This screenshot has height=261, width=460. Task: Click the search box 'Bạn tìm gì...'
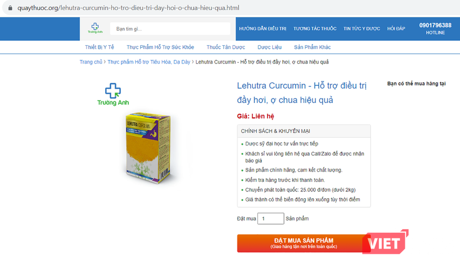[170, 28]
